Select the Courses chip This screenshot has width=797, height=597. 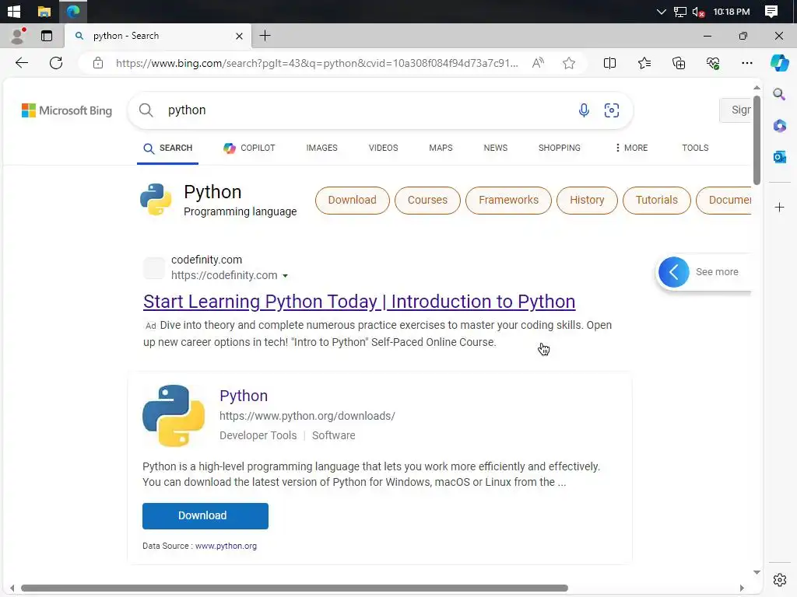(x=427, y=200)
